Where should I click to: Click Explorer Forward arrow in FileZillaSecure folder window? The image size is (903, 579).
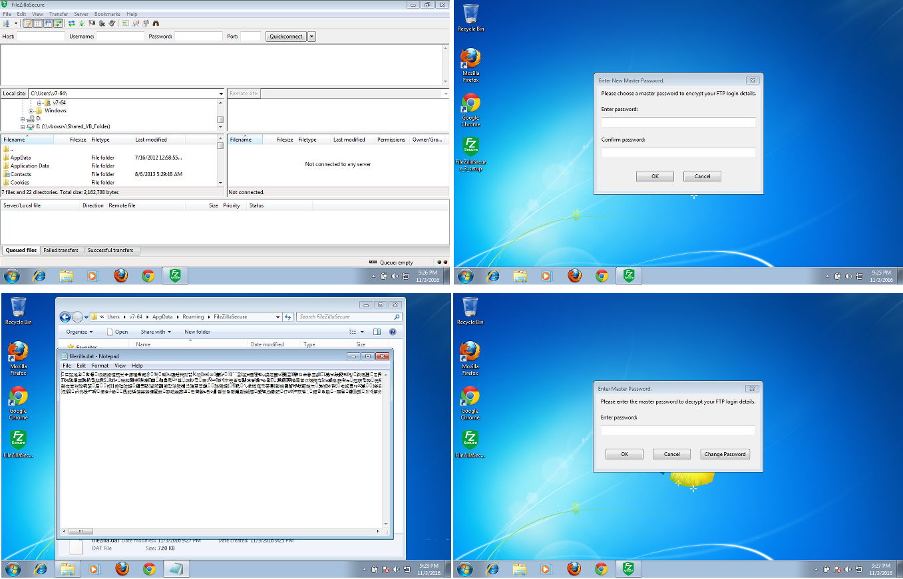78,317
